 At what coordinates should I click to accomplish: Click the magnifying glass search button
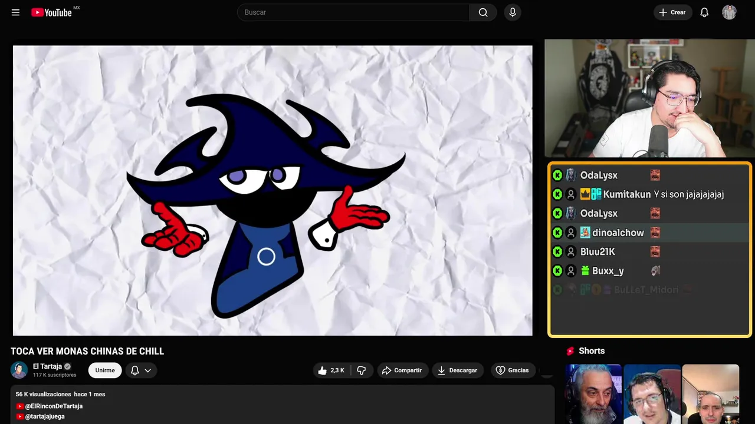pos(483,12)
